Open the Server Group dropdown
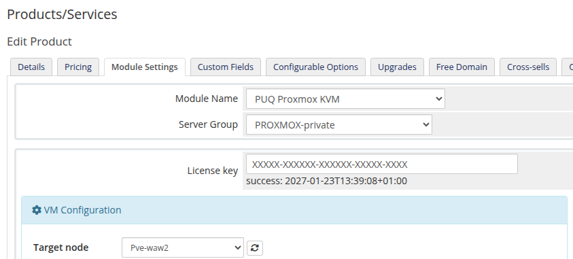This screenshot has width=573, height=259. 338,124
